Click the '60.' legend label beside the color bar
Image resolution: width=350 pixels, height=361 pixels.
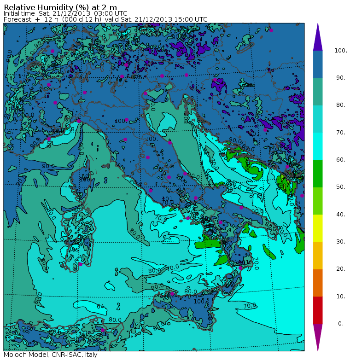[341, 159]
